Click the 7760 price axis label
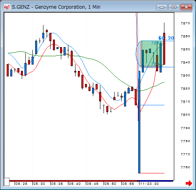 click(x=185, y=167)
